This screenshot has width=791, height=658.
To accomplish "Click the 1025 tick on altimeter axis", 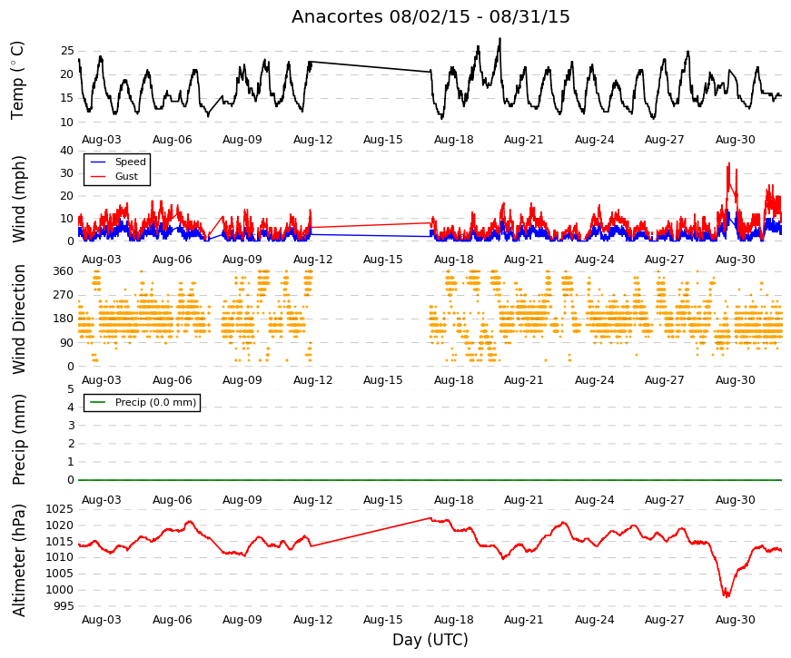I will coord(60,509).
